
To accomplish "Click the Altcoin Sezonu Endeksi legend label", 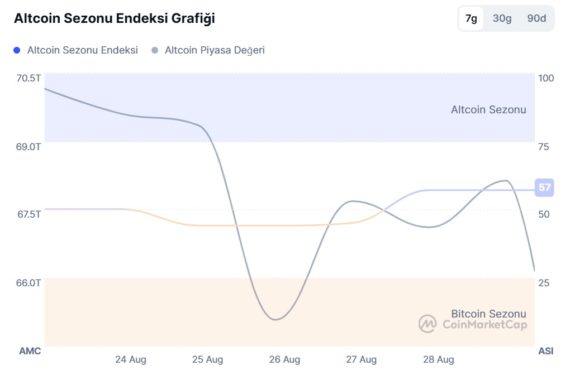I will [x=83, y=50].
